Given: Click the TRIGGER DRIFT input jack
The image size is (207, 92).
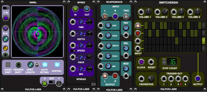Looking at the screenshot, I should click(18, 64).
